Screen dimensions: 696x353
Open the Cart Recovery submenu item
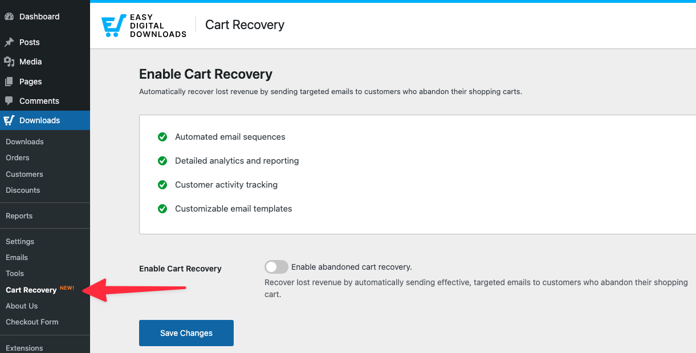coord(31,290)
